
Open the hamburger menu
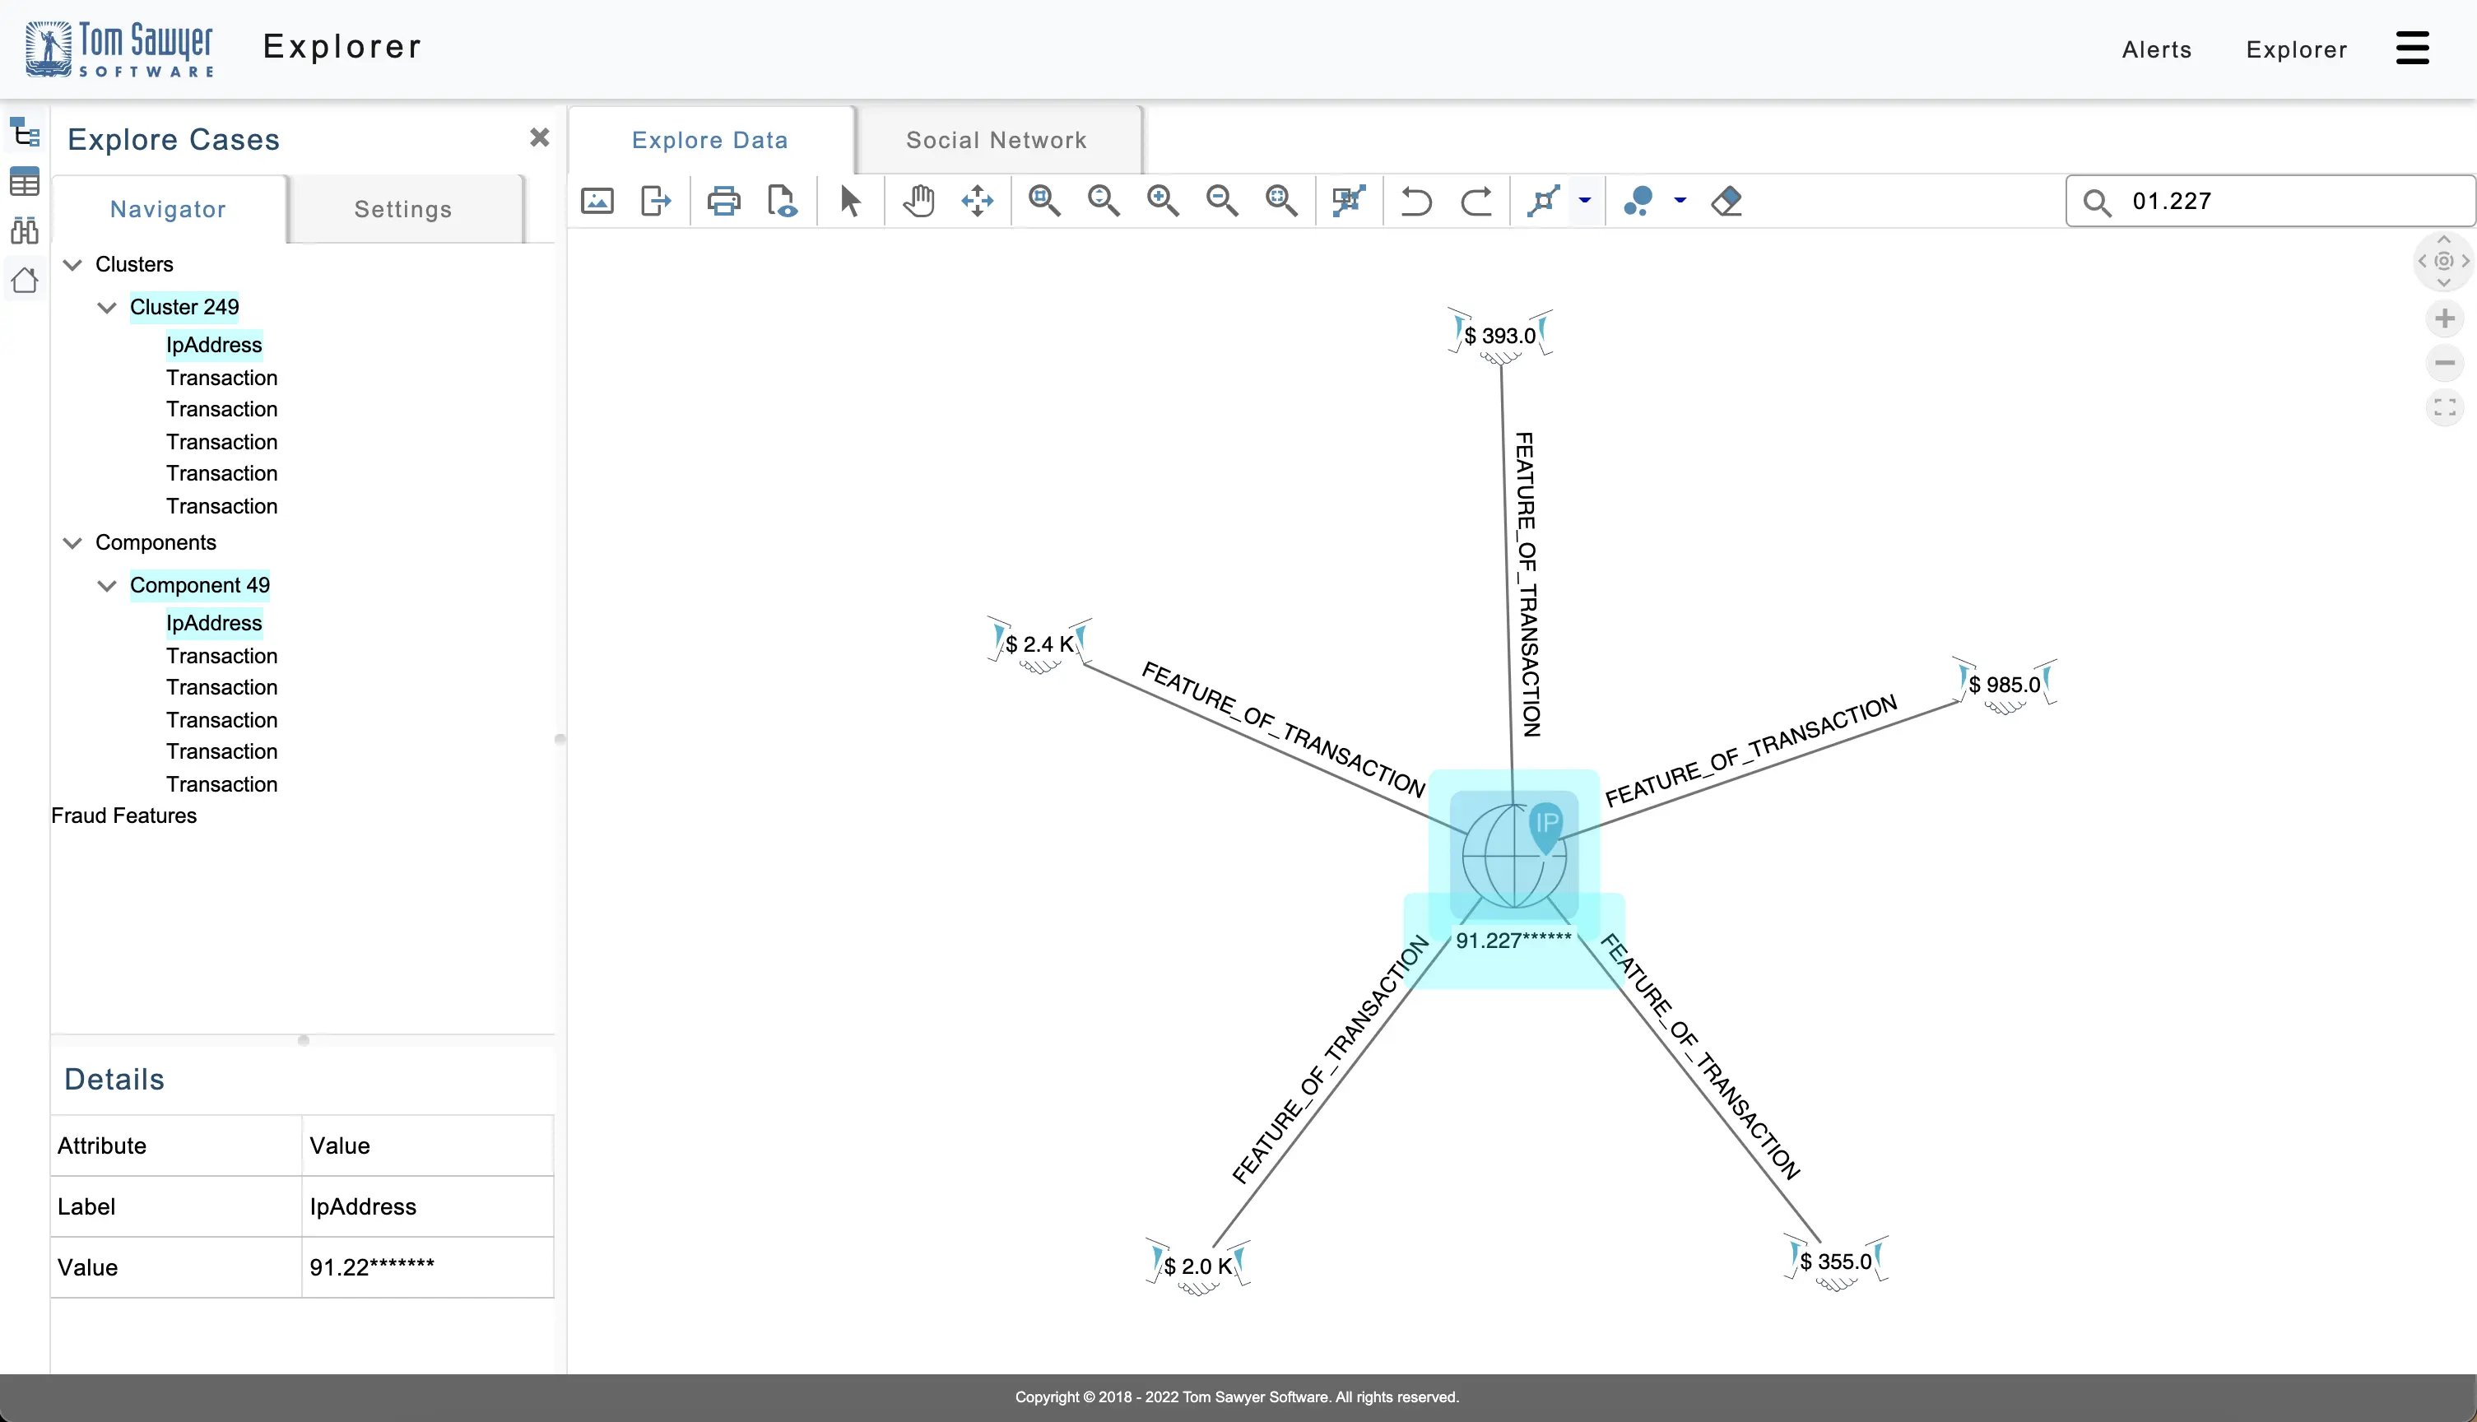pos(2413,48)
